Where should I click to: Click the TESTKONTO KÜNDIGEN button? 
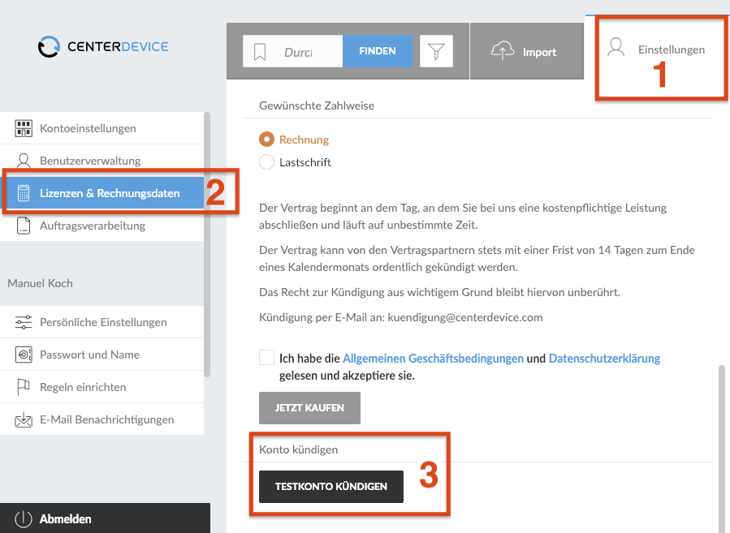coord(331,487)
